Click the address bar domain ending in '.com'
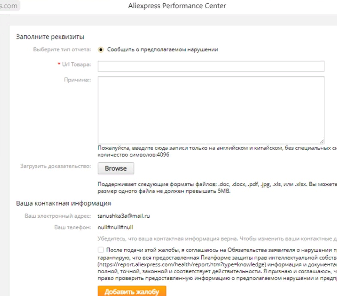Screen dimensions: 337x296 [x=9, y=6]
